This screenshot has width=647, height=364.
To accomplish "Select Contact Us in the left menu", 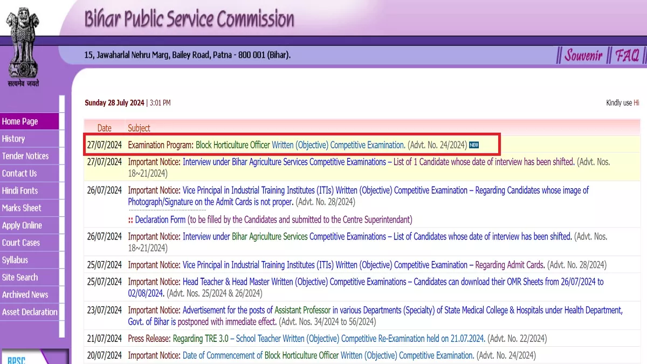I will coord(29,173).
